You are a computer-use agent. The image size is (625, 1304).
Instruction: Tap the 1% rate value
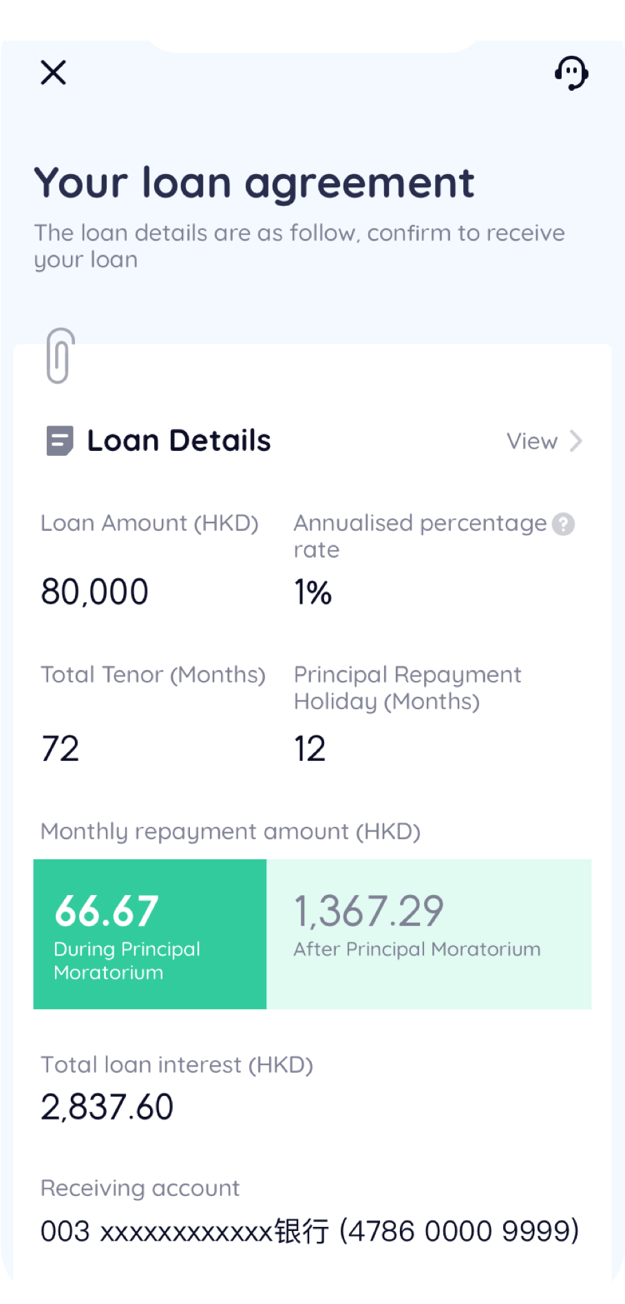pos(313,592)
